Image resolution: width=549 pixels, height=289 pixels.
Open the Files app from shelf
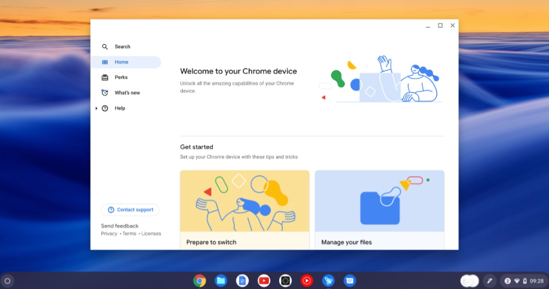coord(221,281)
